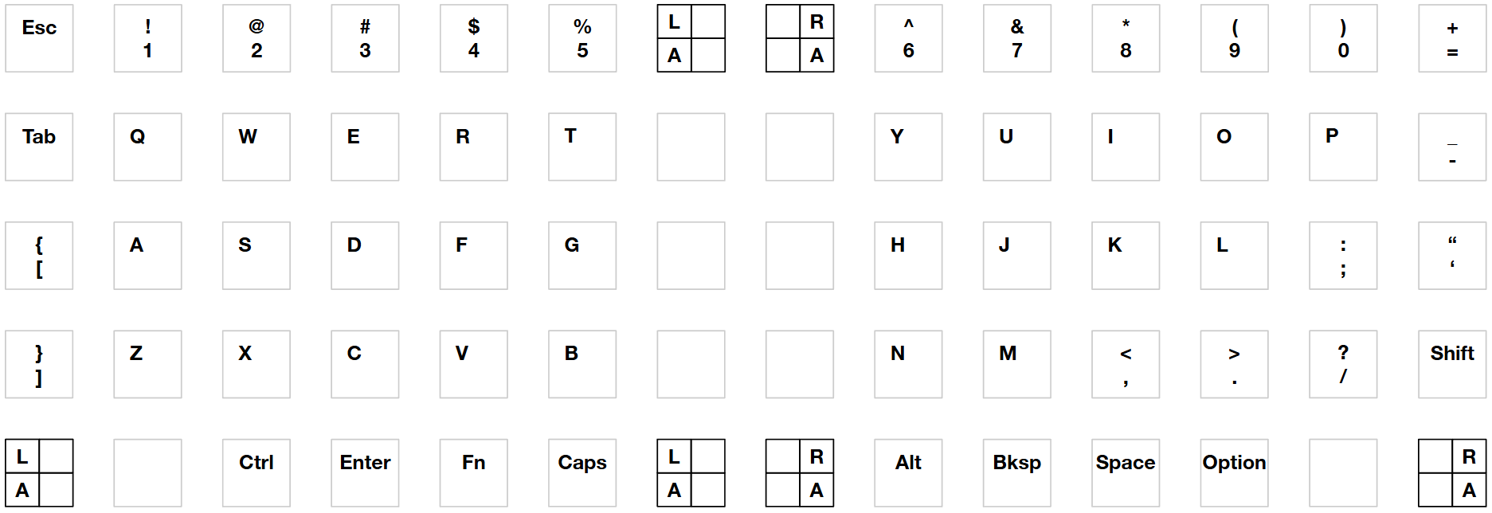The height and width of the screenshot is (513, 1492).
Task: Select the Fn key
Action: pos(473,472)
